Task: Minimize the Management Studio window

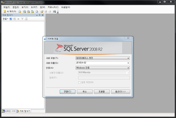Action: coord(160,2)
